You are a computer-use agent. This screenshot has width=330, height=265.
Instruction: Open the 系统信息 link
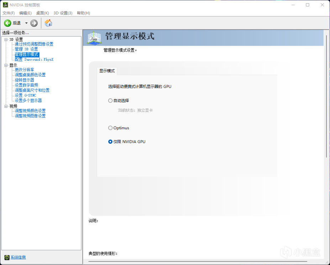18,257
